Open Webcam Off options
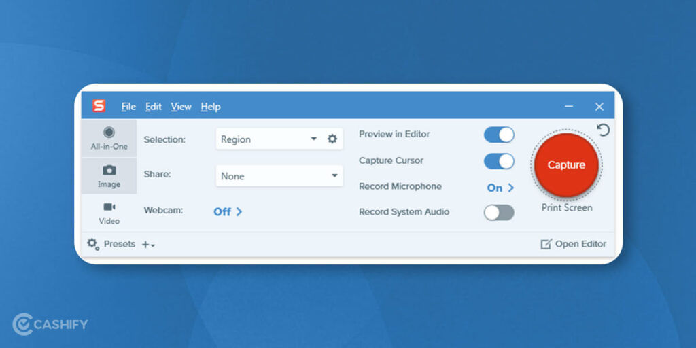 pos(228,212)
